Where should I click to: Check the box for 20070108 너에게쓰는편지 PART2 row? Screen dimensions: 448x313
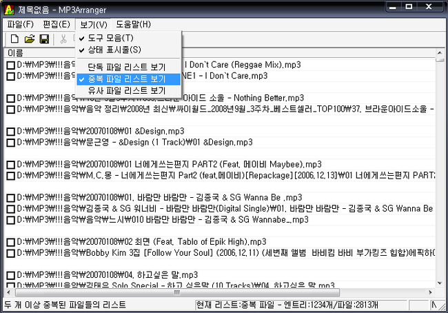point(11,165)
